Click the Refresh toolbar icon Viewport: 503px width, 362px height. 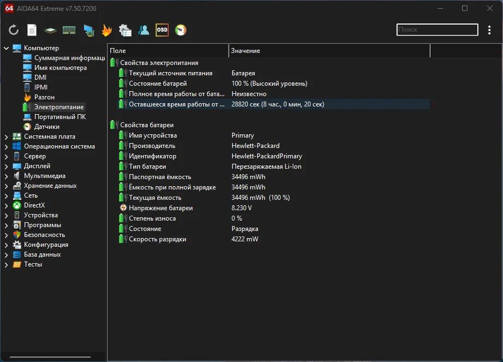tap(14, 30)
